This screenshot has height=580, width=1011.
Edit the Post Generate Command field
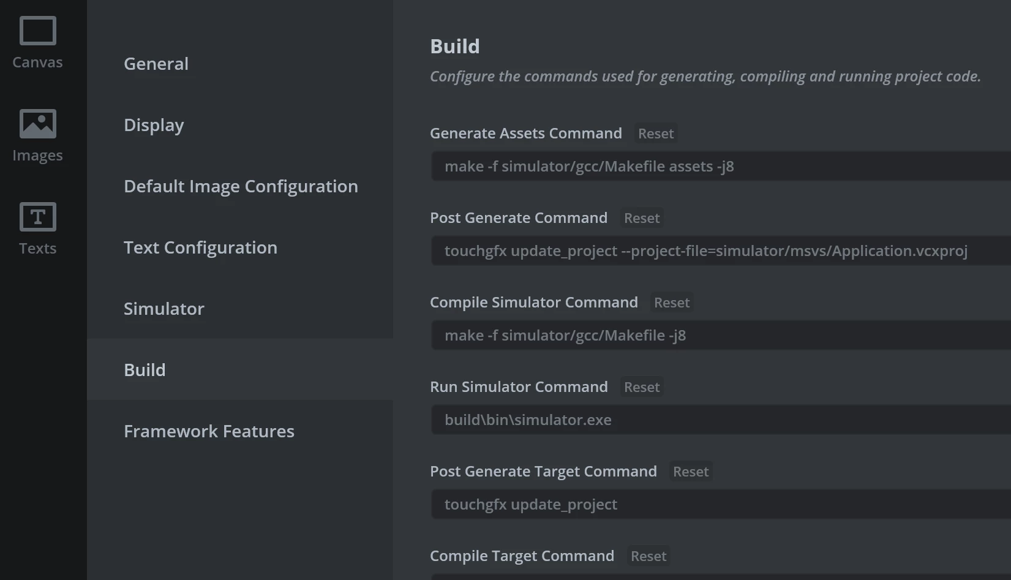[721, 250]
